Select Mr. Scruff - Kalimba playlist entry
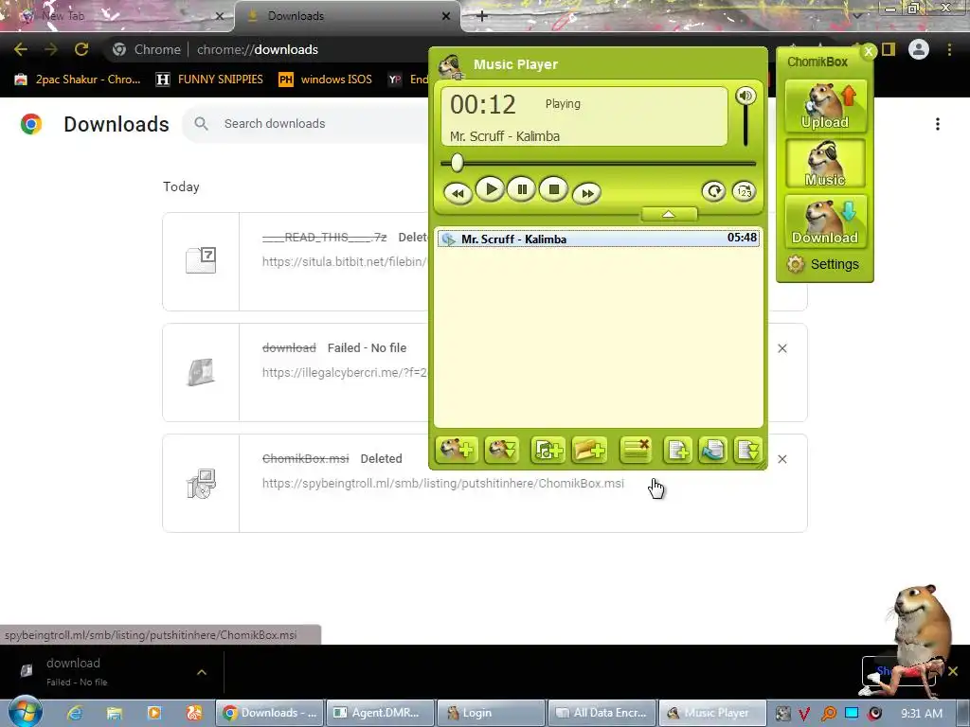 pyautogui.click(x=599, y=239)
